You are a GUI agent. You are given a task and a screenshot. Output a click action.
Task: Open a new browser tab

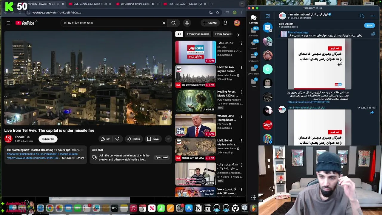pos(212,4)
